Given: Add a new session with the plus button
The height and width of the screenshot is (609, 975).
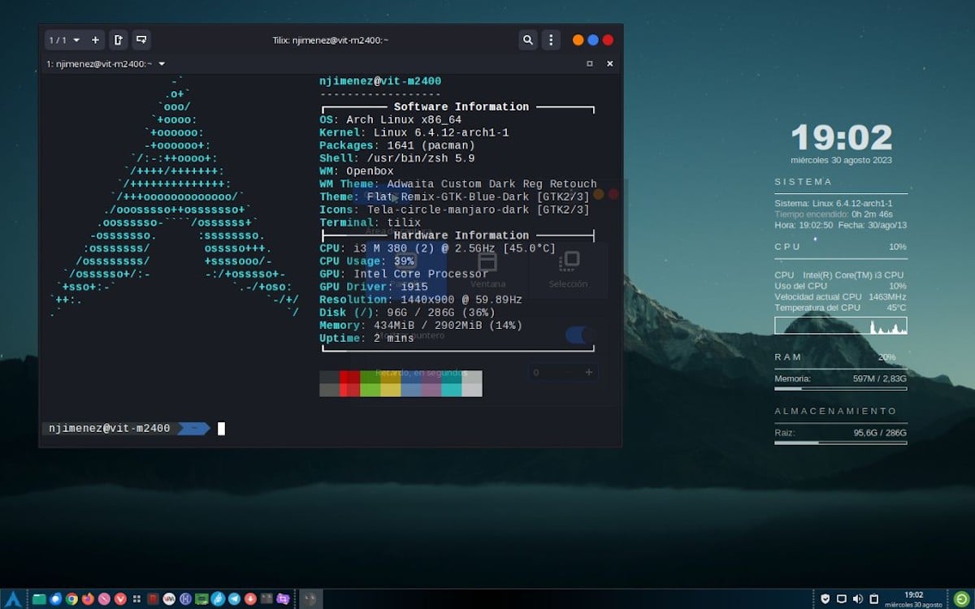Looking at the screenshot, I should [x=95, y=40].
